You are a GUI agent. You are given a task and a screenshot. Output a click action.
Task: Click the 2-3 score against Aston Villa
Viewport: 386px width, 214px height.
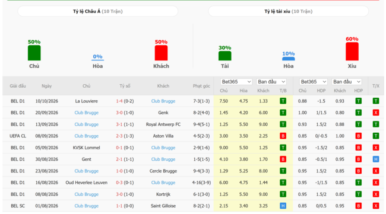[119, 136]
